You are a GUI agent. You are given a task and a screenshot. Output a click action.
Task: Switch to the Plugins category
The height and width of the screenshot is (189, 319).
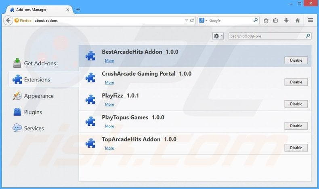[x=27, y=112]
